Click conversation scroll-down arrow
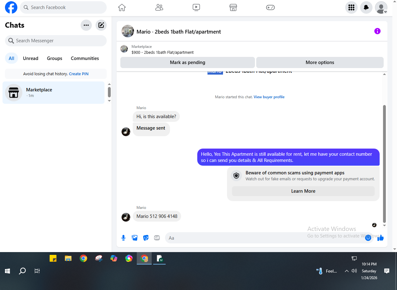Screen dimensions: 397x290 385,225
